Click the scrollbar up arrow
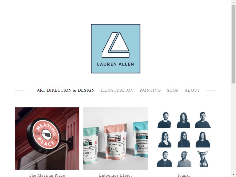The width and height of the screenshot is (236, 177). pos(233,2)
